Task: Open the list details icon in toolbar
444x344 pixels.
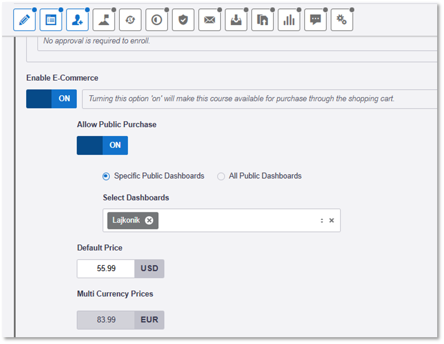Action: (51, 20)
